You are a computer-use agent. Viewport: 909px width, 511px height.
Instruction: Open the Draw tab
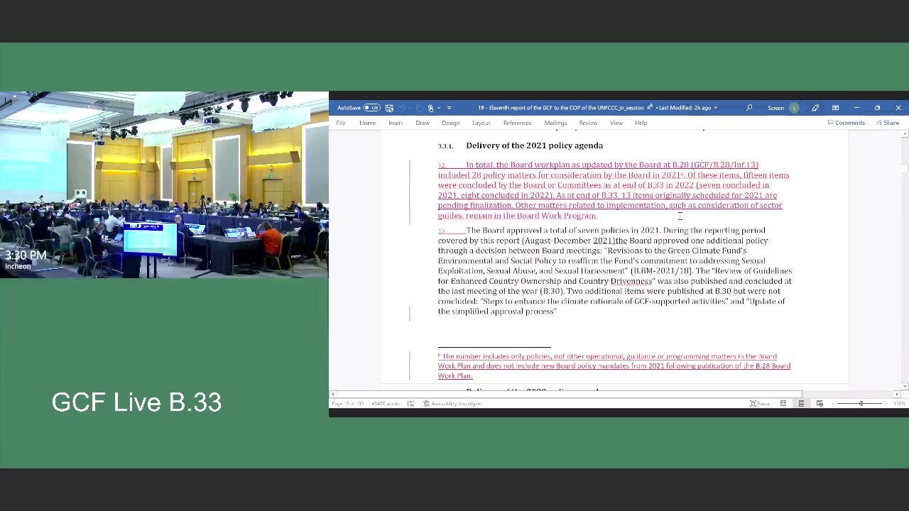423,123
